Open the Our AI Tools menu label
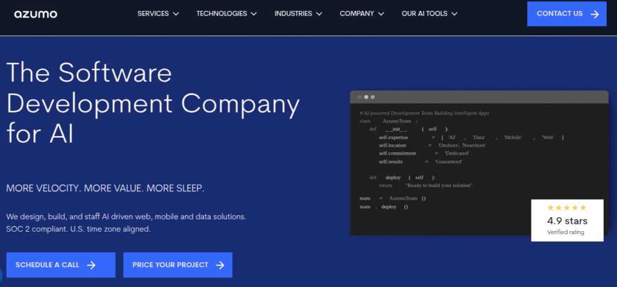This screenshot has height=287, width=617. pos(424,14)
